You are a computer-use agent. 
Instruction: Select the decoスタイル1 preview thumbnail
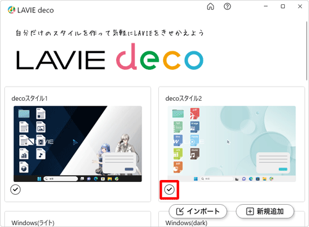coord(78,143)
